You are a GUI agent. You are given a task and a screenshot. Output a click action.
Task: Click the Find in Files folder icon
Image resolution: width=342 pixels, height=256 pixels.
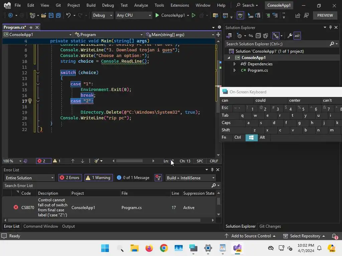click(x=215, y=15)
